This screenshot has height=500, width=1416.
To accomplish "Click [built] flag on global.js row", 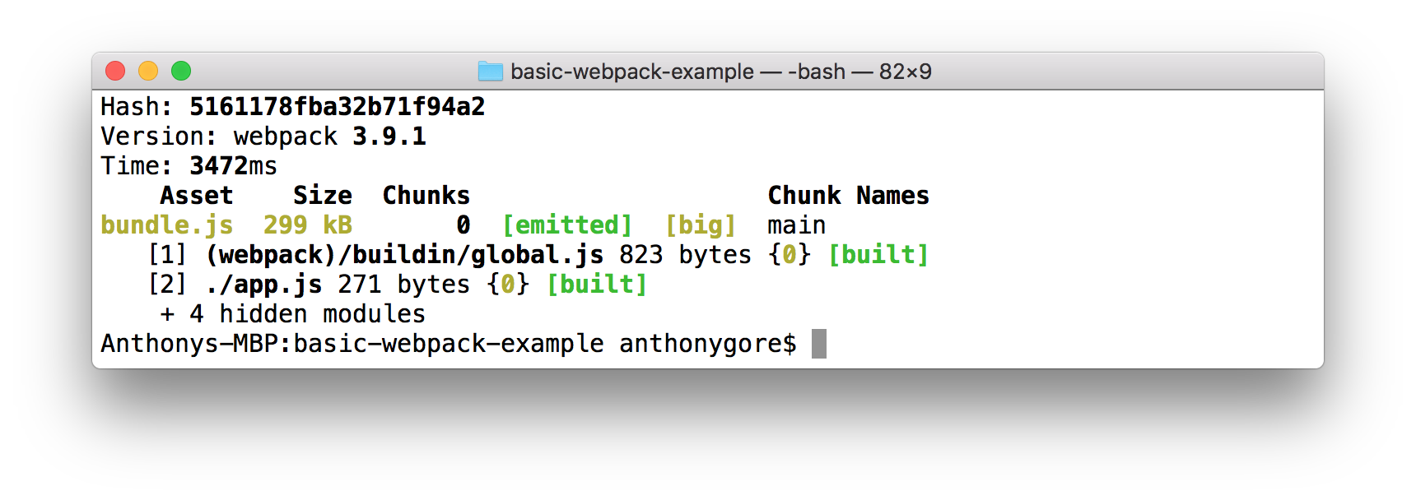I will click(x=878, y=255).
